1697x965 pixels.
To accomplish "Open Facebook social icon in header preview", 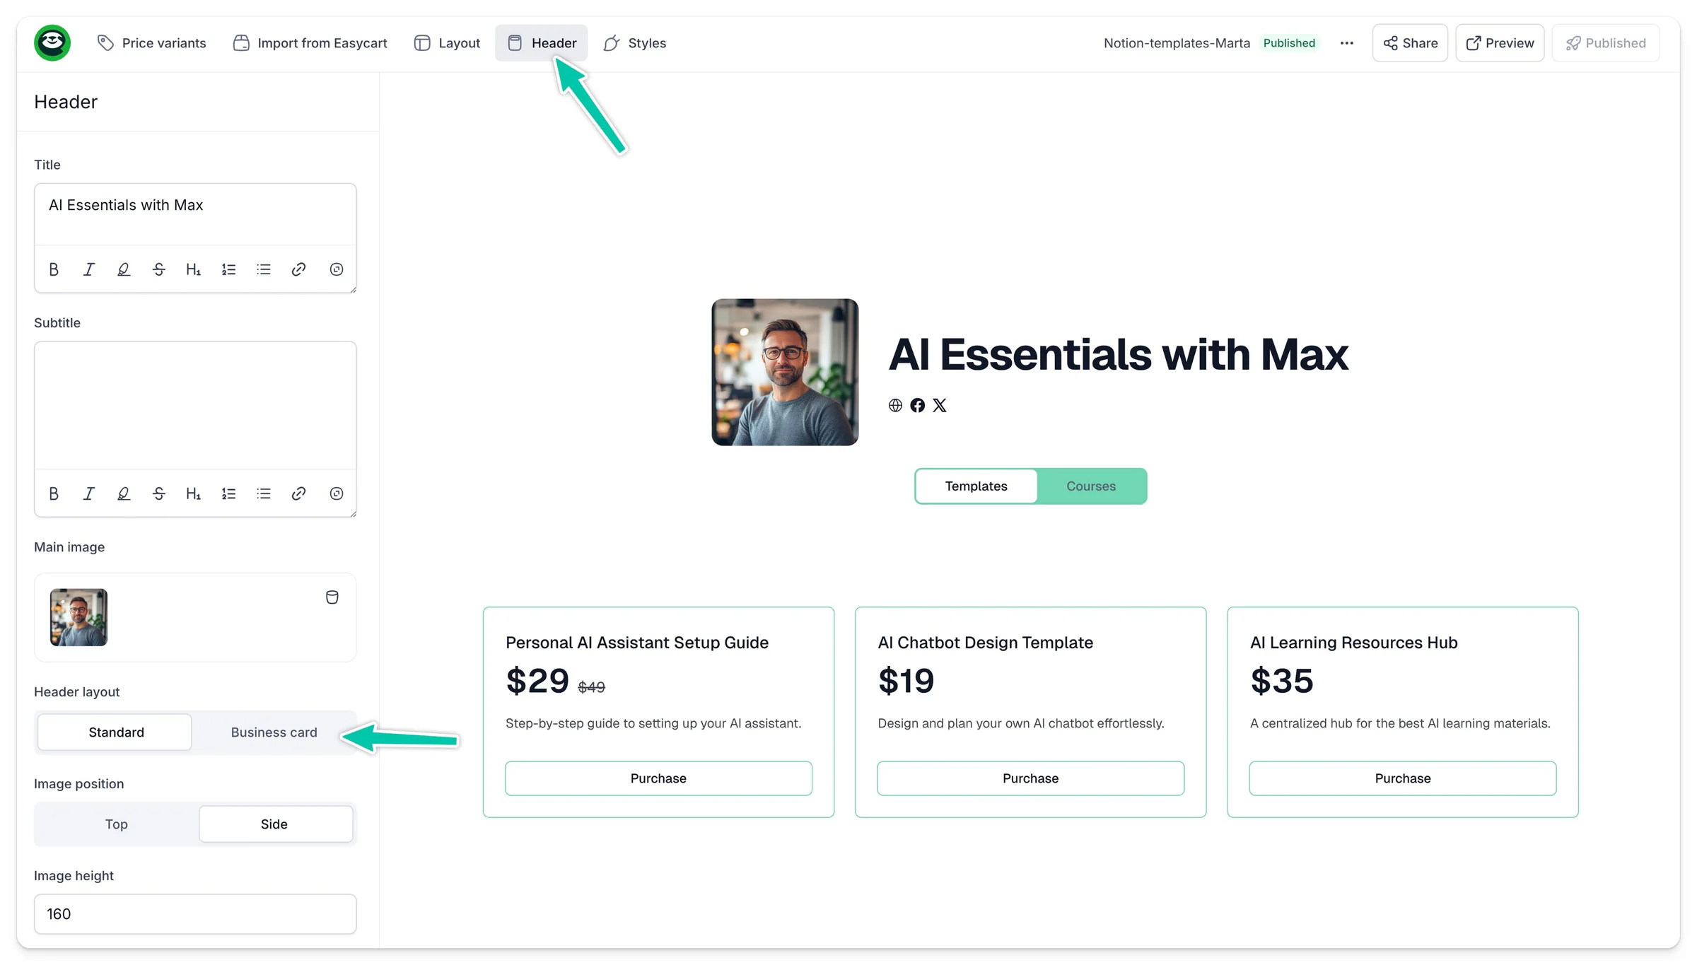I will [x=917, y=405].
